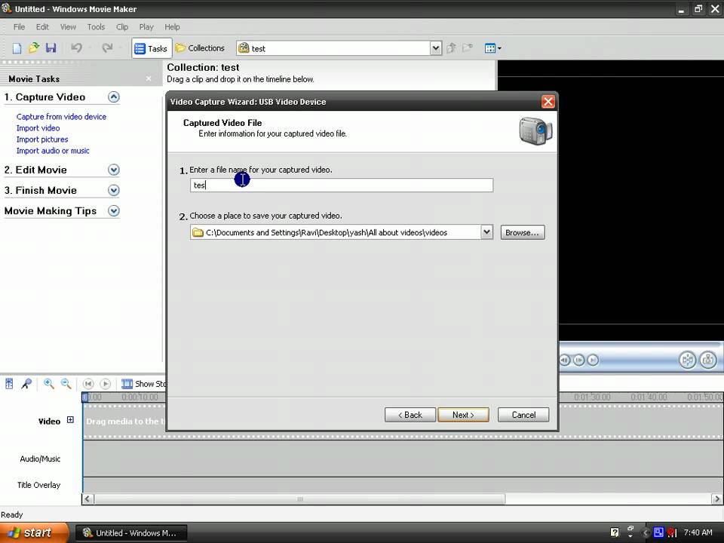Click Show Storyboard button
The height and width of the screenshot is (543, 724).
143,384
